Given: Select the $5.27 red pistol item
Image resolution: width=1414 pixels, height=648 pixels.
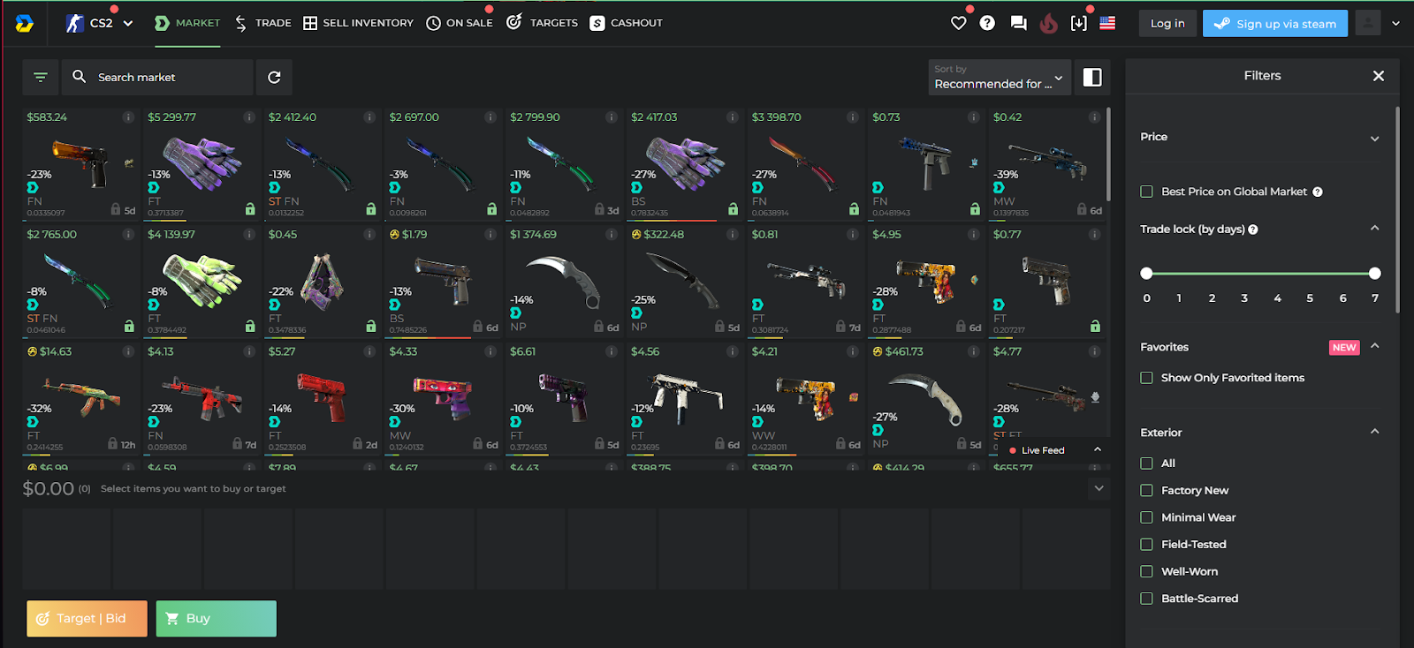Looking at the screenshot, I should (x=323, y=398).
